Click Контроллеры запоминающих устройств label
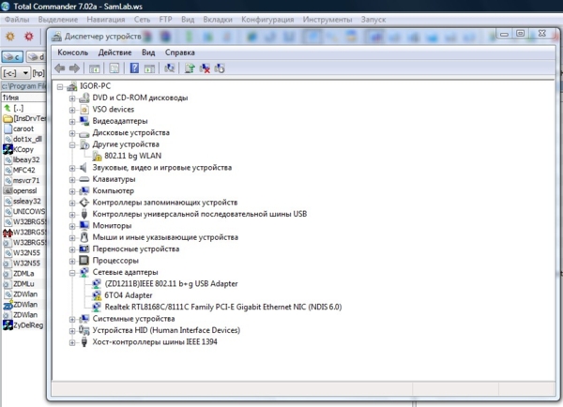 pos(165,203)
